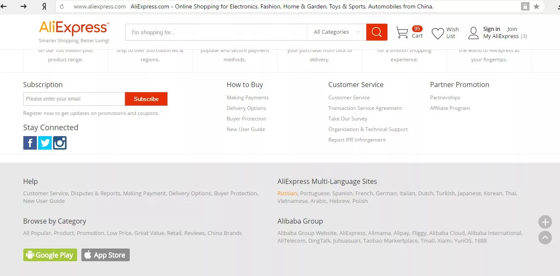Image resolution: width=560 pixels, height=276 pixels.
Task: Bookmark the page with the star icon
Action: click(536, 6)
